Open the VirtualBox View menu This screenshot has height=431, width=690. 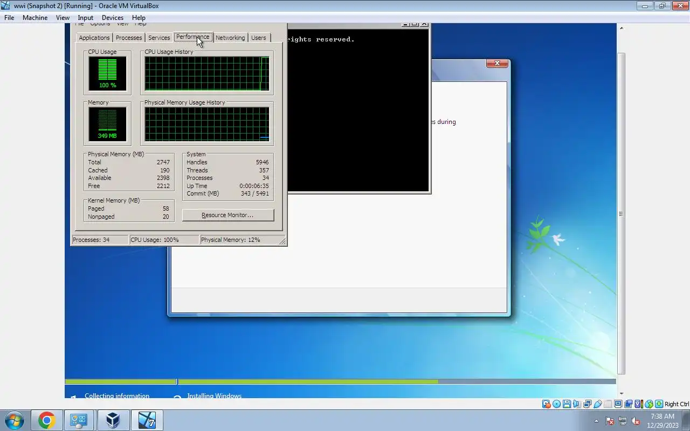[x=63, y=17]
